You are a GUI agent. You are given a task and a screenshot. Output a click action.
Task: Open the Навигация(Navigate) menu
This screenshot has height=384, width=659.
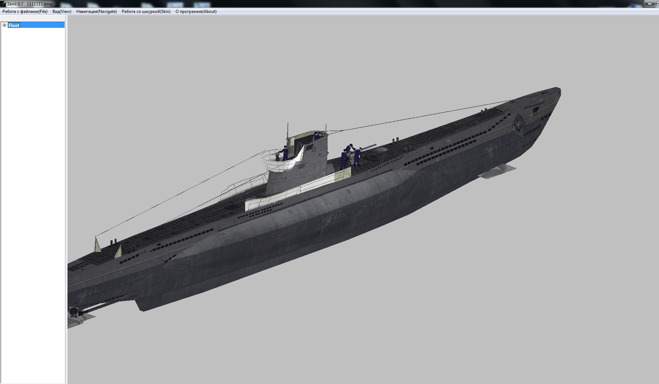[x=96, y=11]
